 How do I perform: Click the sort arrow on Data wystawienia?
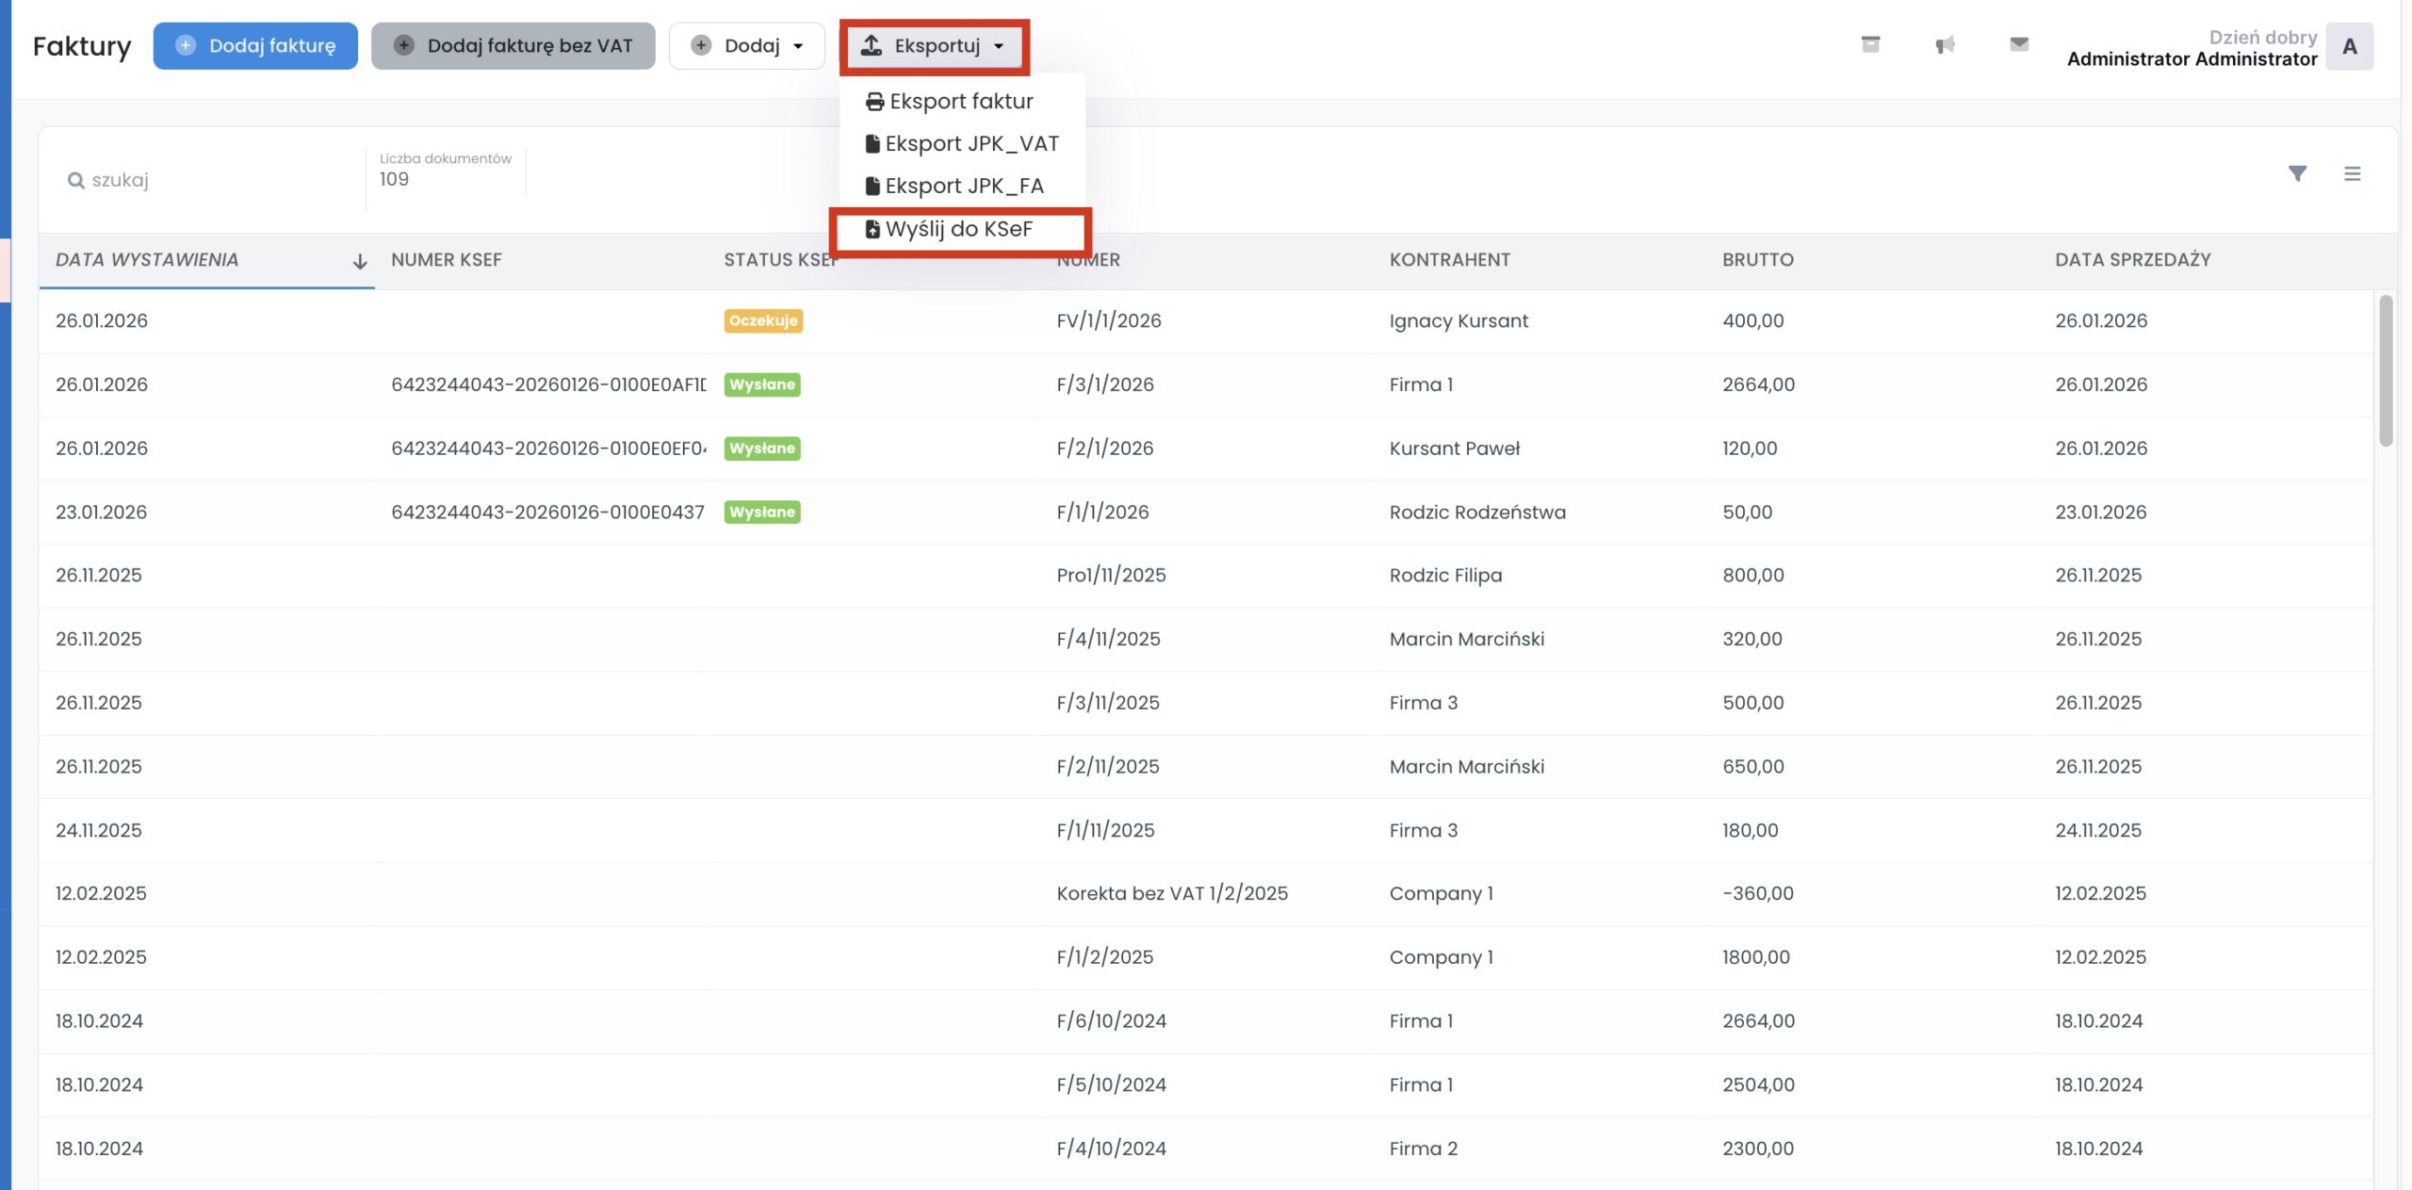[x=359, y=261]
